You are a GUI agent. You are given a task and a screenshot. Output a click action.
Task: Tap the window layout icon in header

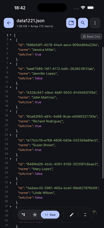[71, 23]
